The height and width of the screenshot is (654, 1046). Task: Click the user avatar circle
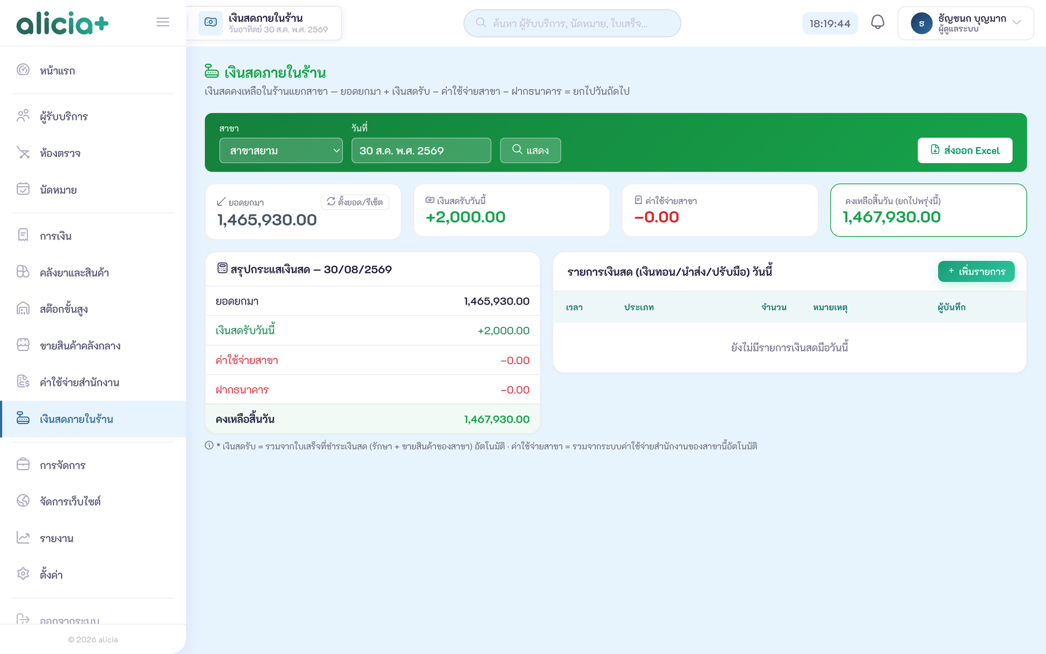point(922,23)
